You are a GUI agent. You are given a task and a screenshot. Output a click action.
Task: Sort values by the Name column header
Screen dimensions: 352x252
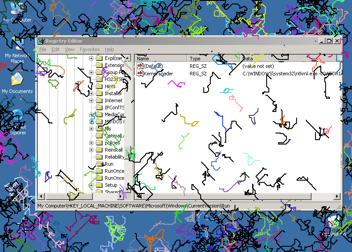point(161,59)
